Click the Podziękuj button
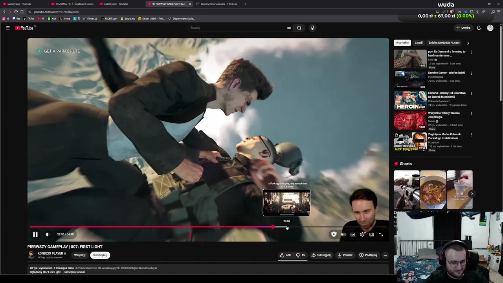This screenshot has height=283, width=503. click(x=368, y=255)
